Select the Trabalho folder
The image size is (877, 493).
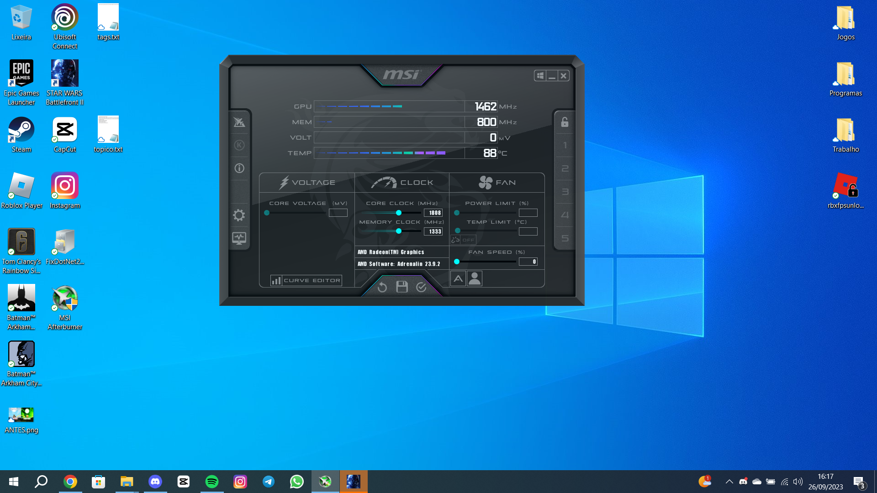845,135
